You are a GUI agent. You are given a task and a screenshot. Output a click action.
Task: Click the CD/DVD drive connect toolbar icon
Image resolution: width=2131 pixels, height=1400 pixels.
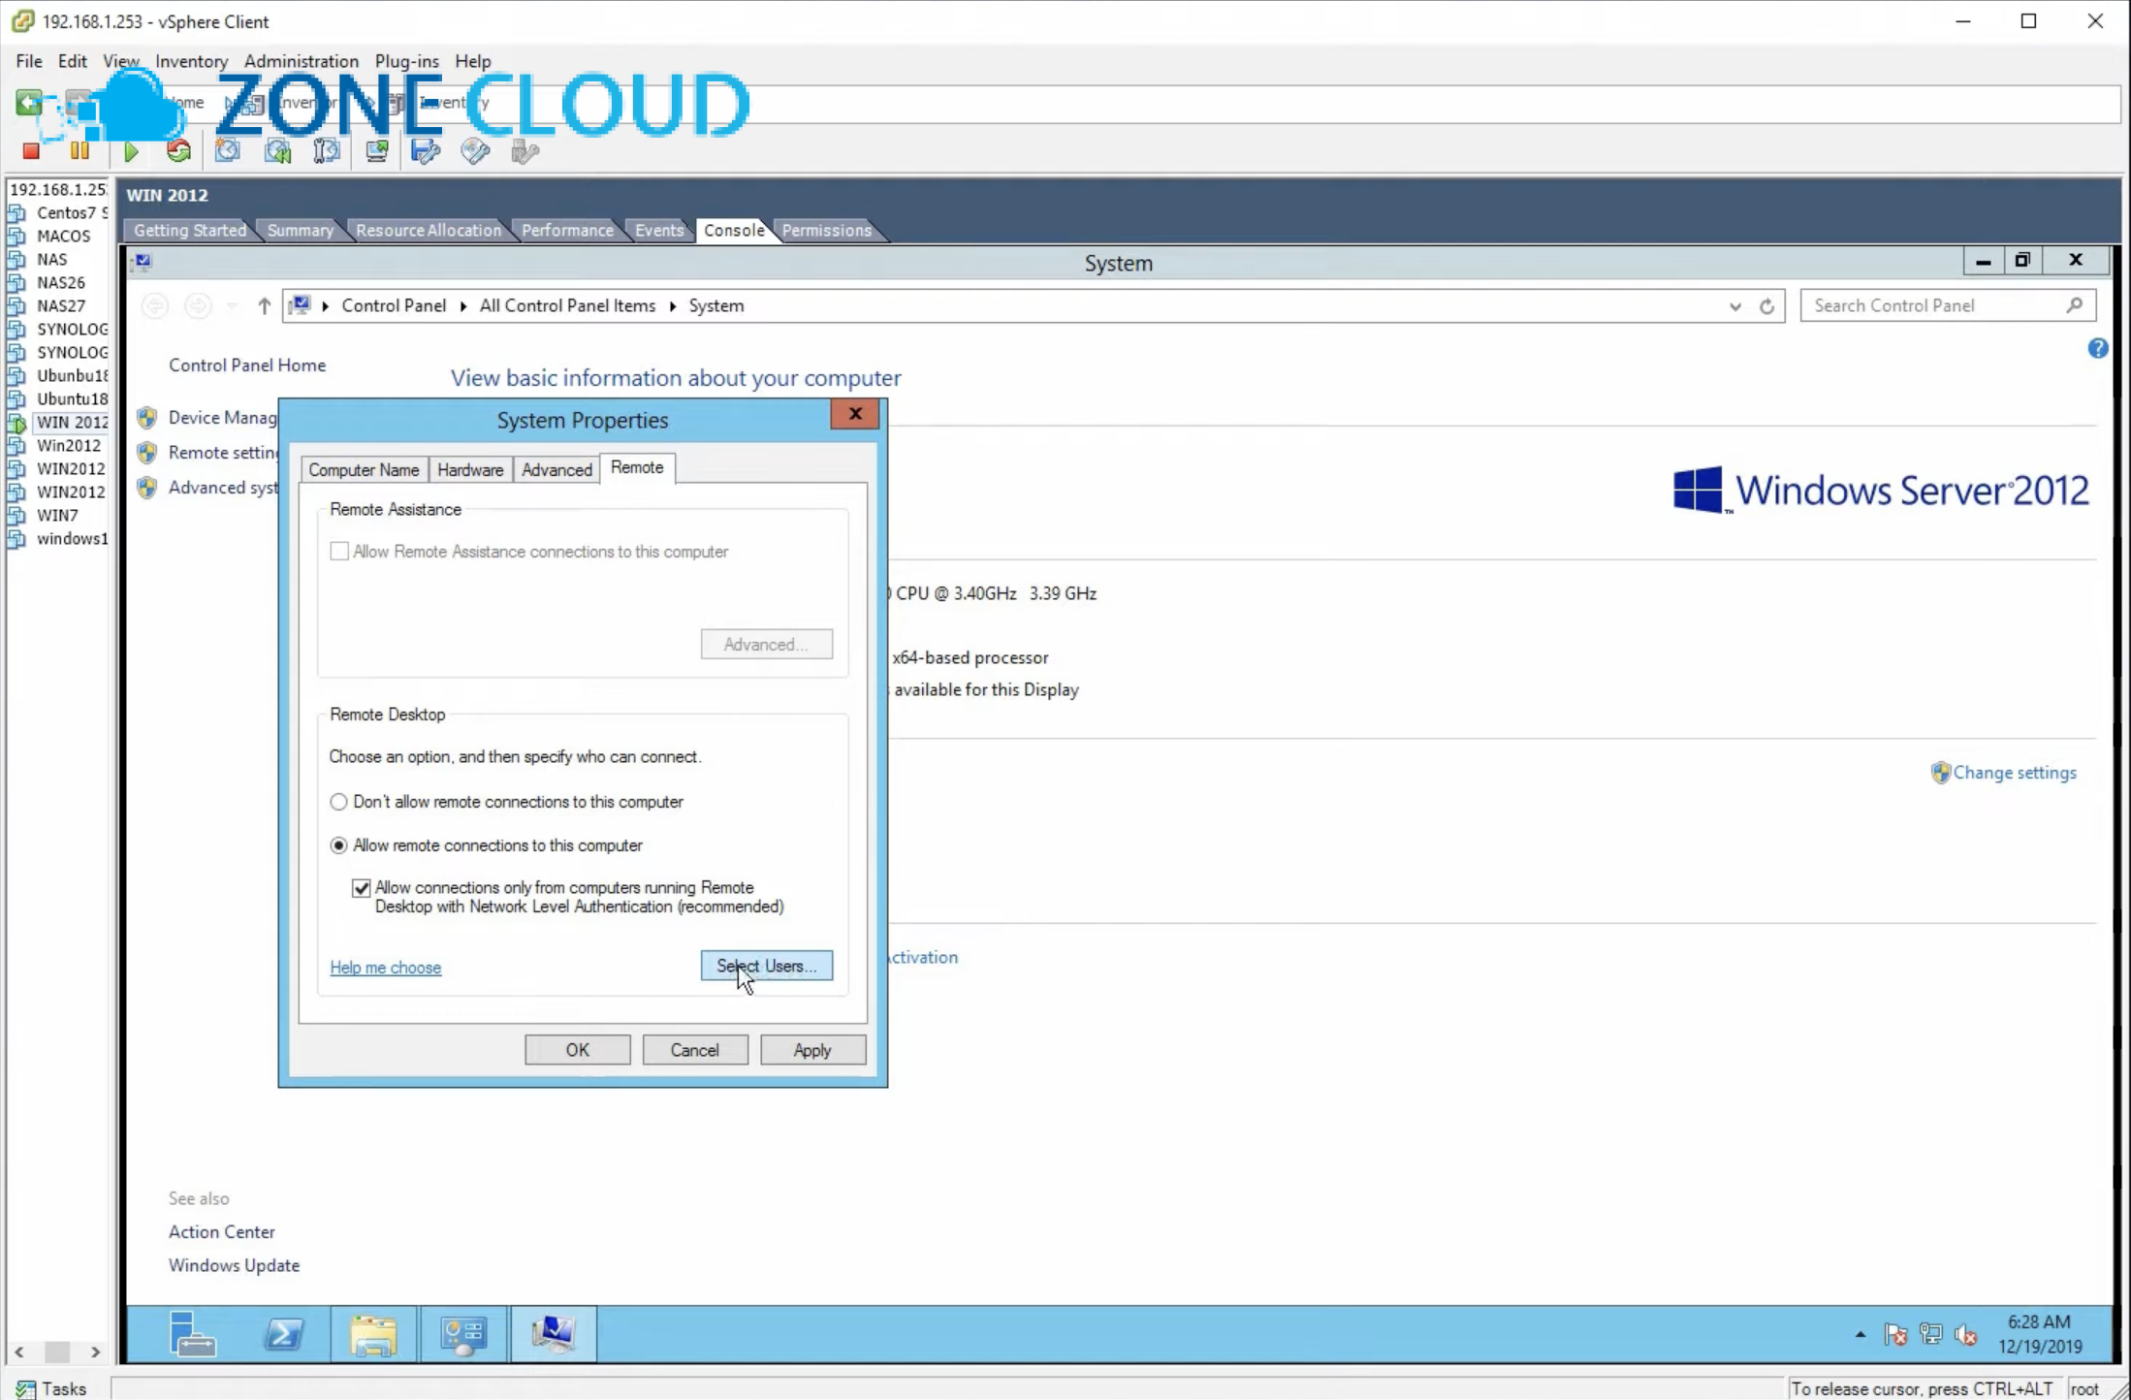click(475, 151)
